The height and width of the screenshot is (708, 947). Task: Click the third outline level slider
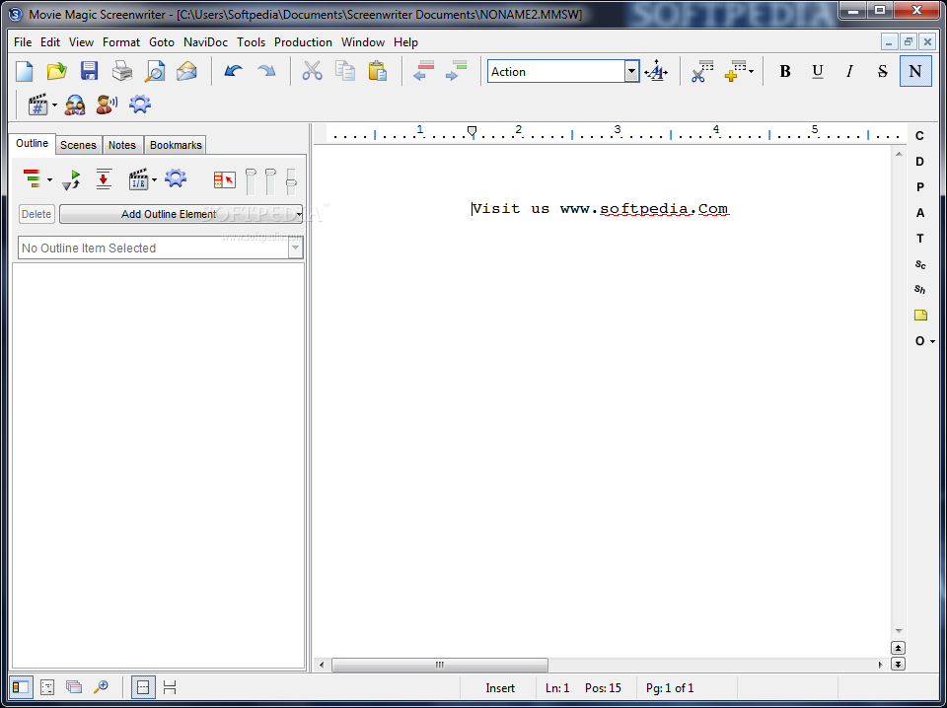pyautogui.click(x=291, y=181)
